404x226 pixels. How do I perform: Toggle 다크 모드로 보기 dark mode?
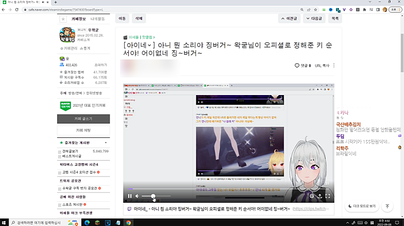tap(362, 206)
